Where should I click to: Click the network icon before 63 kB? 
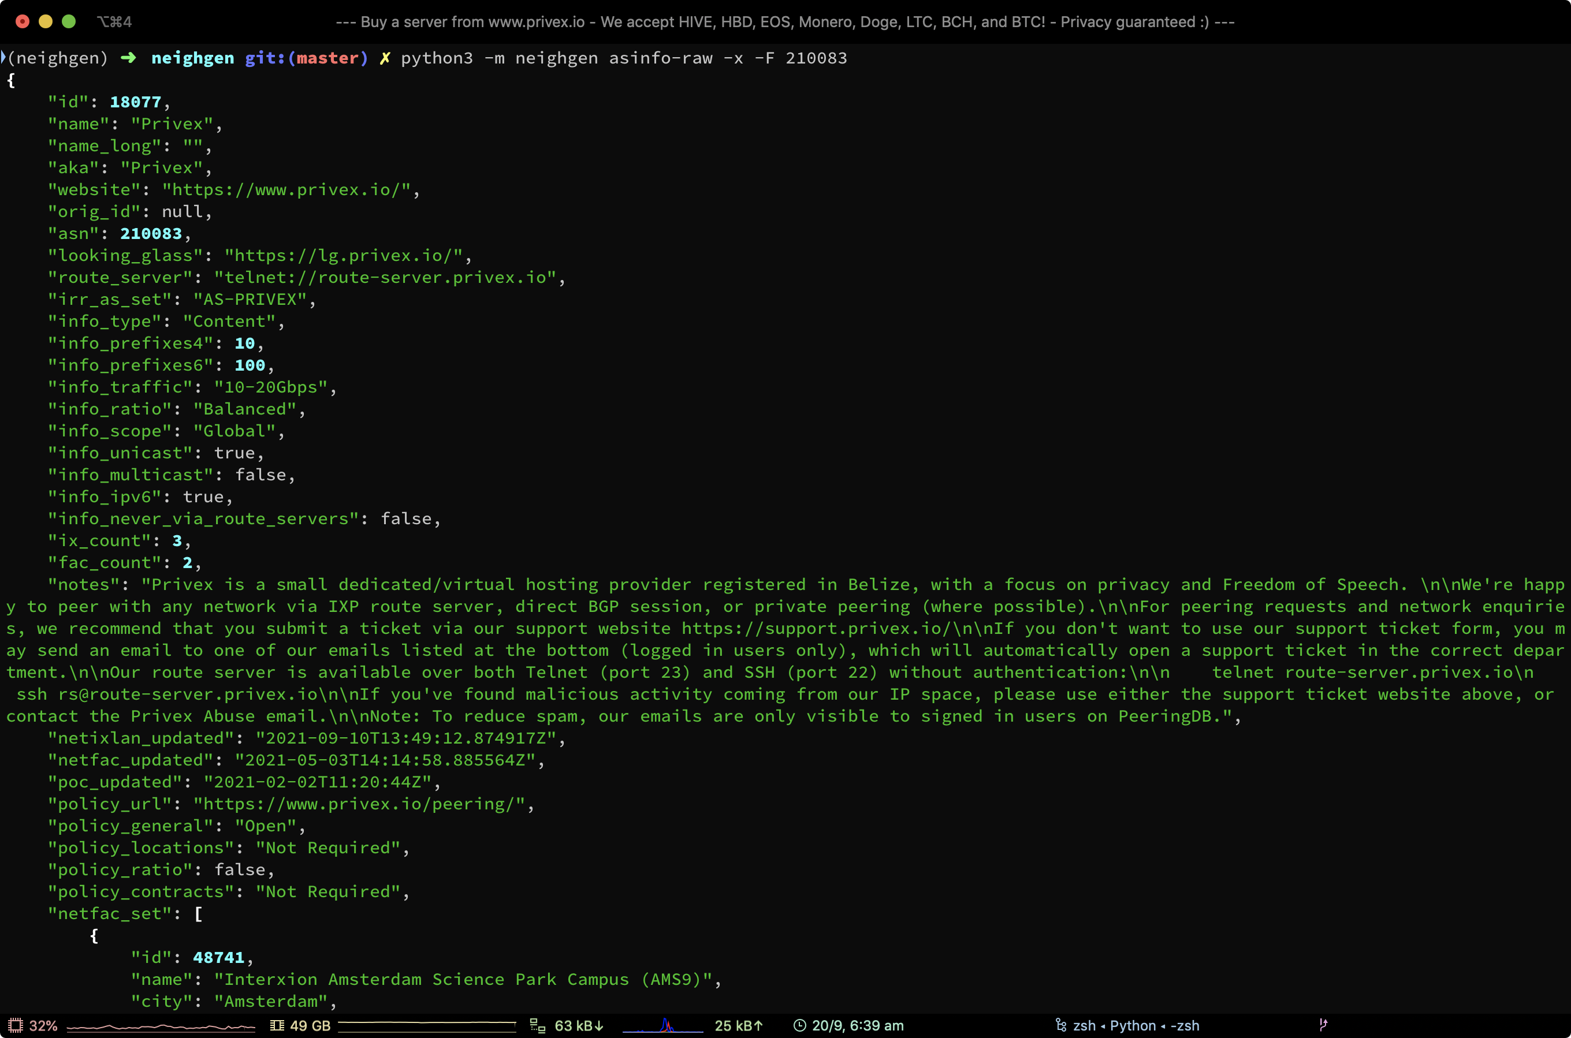tap(538, 1026)
